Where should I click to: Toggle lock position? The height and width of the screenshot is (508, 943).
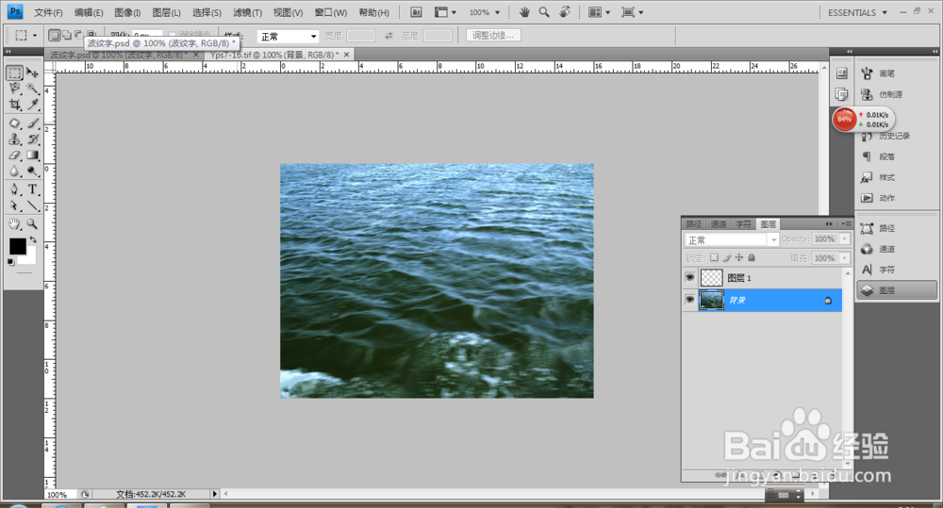click(739, 257)
